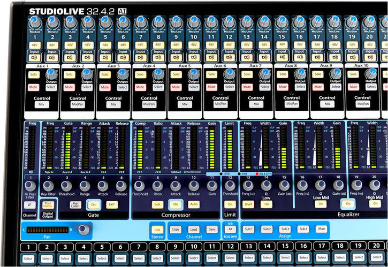
Task: Enable the Low band On button
Action: tap(267, 204)
